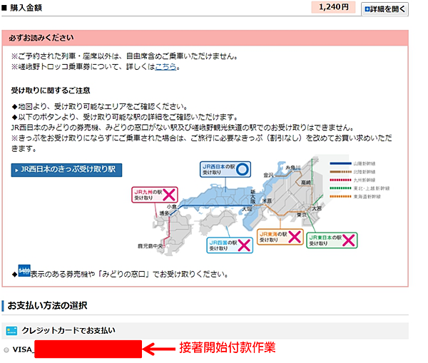This screenshot has width=428, height=363.
Task: Click the JR九州の駅 受け取り X label
Action: pos(155,195)
